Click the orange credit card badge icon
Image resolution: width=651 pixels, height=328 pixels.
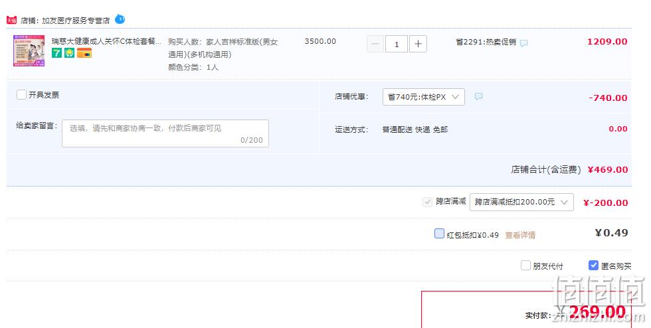click(x=84, y=52)
